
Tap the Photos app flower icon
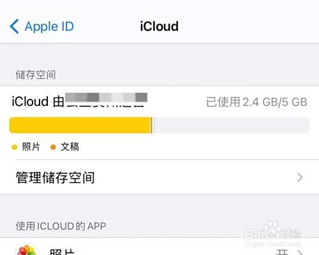coord(27,250)
